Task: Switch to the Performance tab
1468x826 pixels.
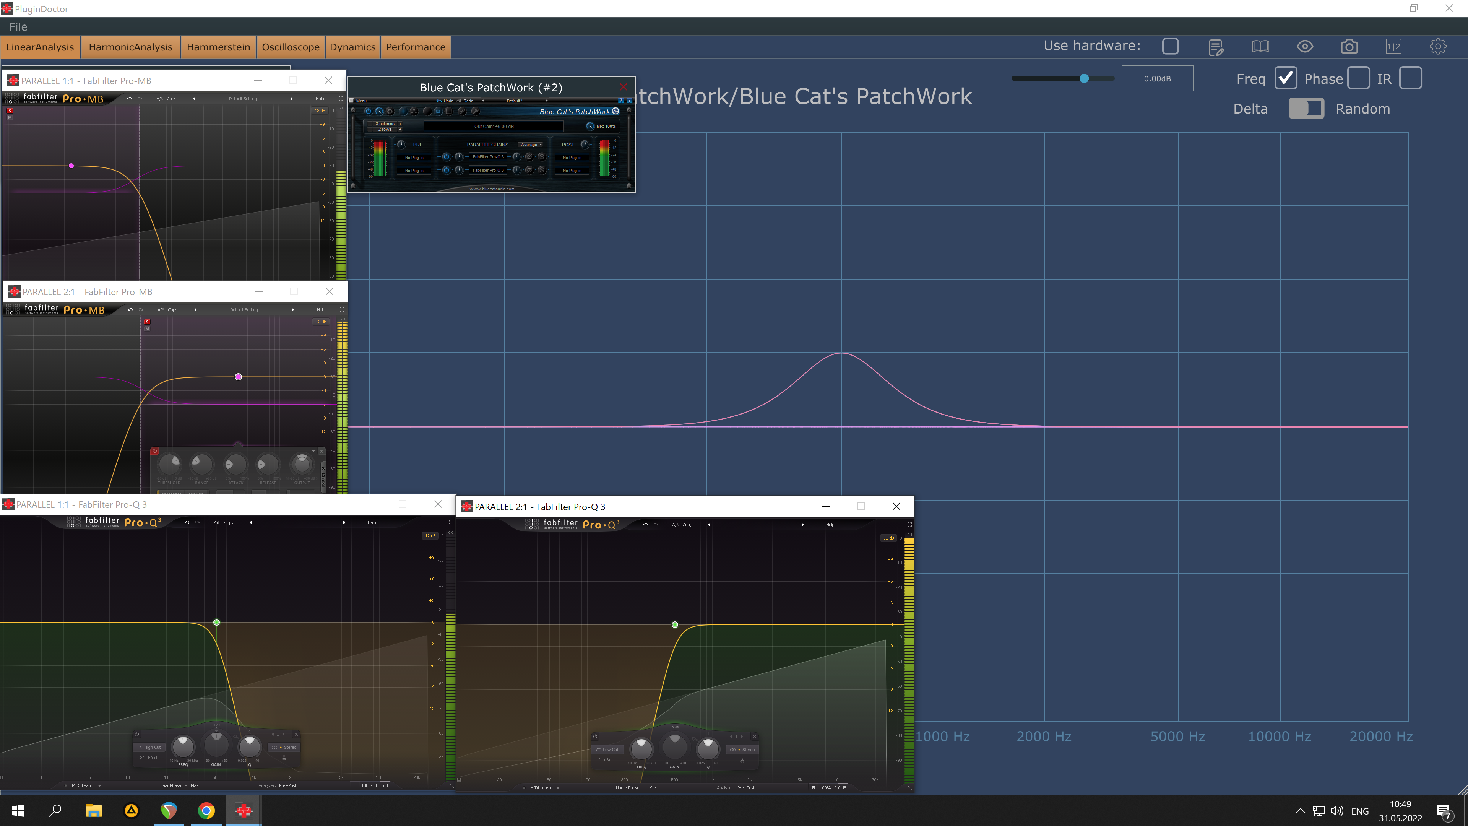Action: click(x=416, y=47)
